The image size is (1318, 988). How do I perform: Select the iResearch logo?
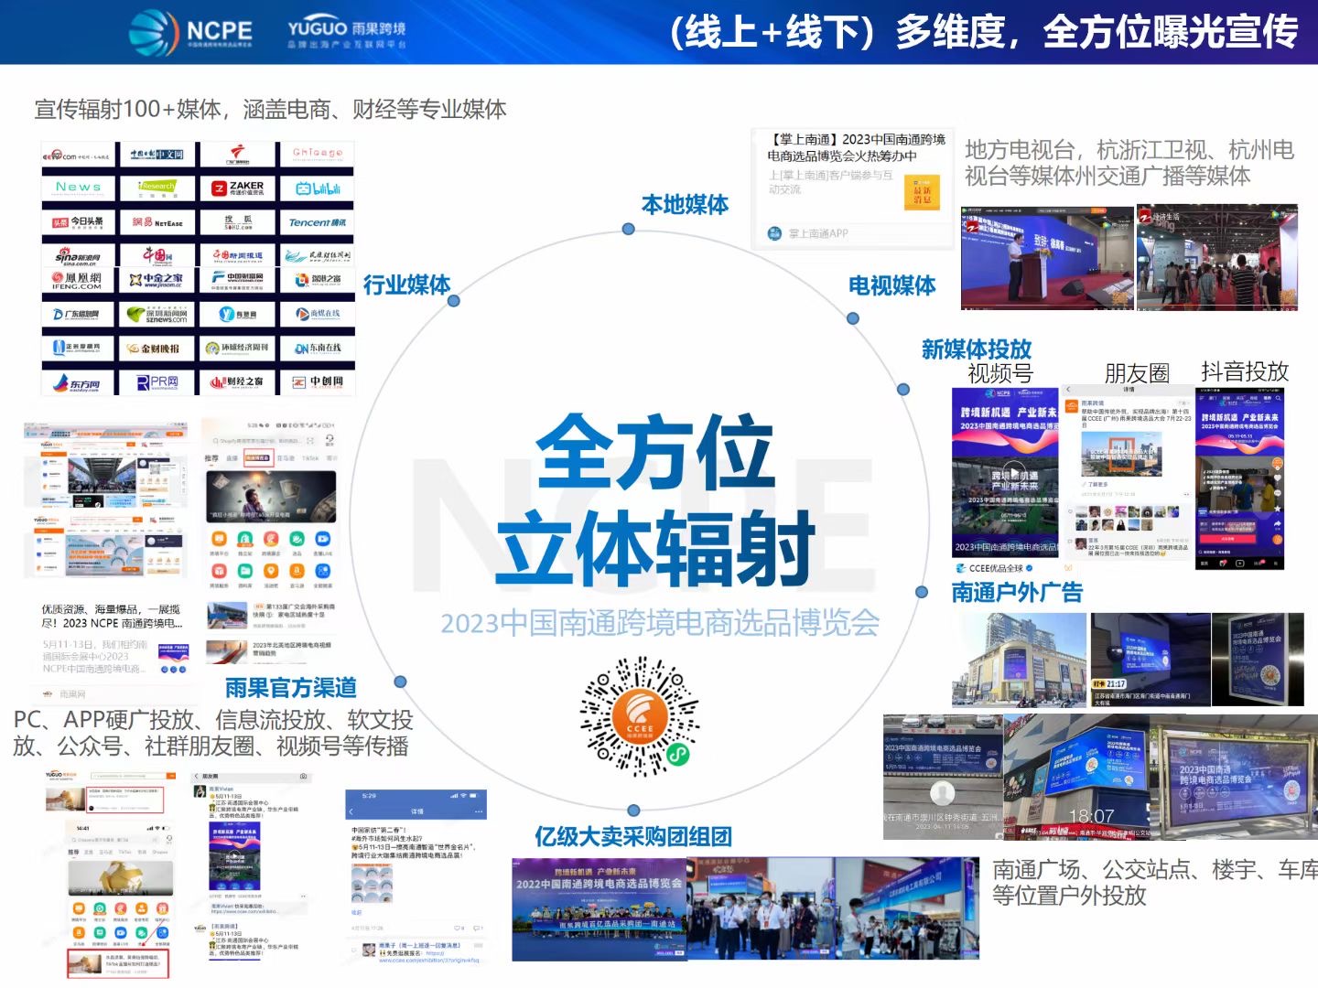tap(156, 188)
